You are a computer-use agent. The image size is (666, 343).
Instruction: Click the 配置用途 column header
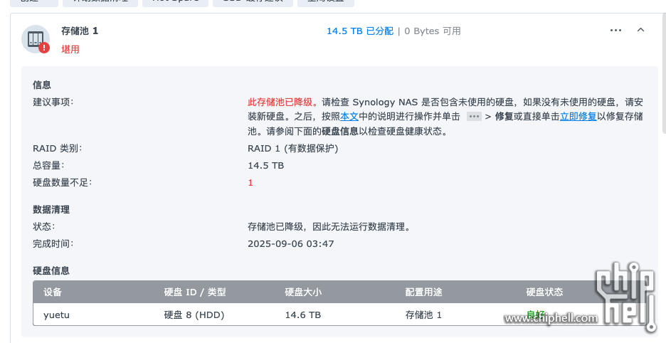tap(423, 292)
